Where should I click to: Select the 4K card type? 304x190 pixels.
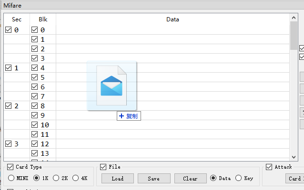pyautogui.click(x=76, y=178)
